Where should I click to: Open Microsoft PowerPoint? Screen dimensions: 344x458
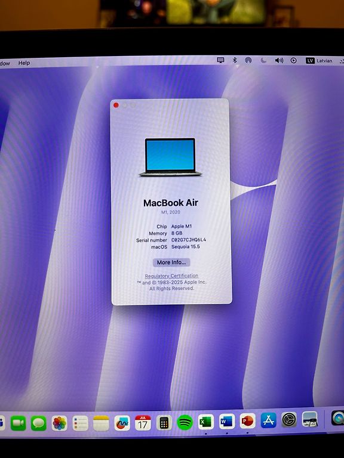(x=247, y=421)
